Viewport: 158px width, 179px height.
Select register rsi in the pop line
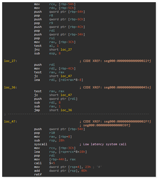point(52,38)
